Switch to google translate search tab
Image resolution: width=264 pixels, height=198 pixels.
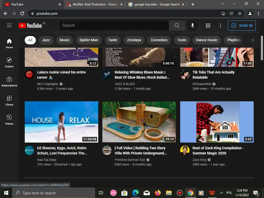(156, 4)
